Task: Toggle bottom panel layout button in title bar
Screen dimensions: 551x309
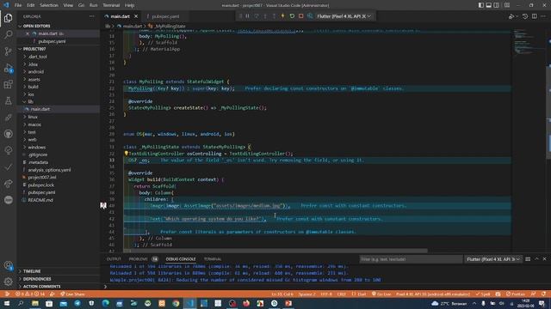Action: click(488, 5)
